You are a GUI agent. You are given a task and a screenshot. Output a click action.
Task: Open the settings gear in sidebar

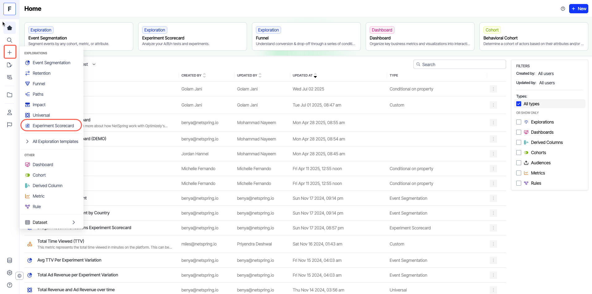pyautogui.click(x=10, y=273)
